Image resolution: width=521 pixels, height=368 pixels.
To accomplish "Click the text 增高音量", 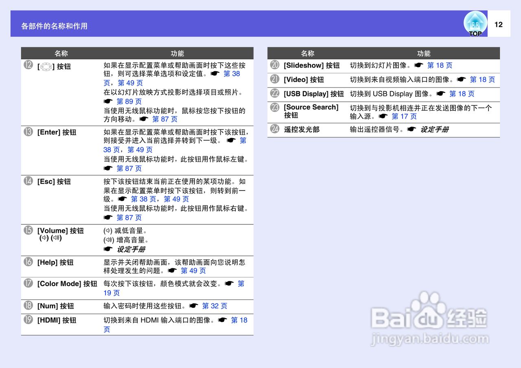I will (131, 240).
